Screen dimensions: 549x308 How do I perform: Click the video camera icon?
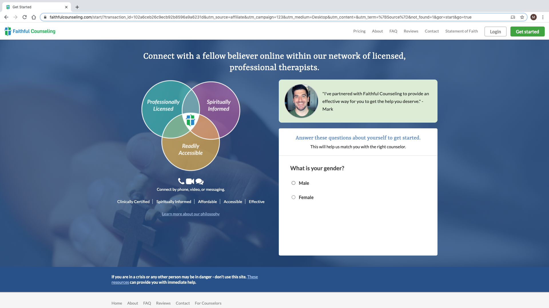(190, 181)
